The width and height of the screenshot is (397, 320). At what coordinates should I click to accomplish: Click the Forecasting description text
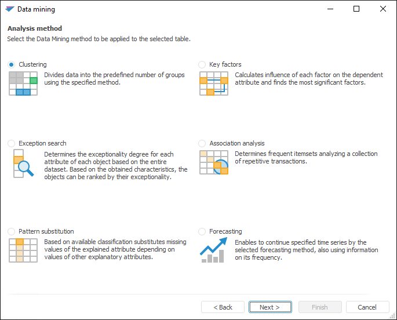[x=307, y=250]
